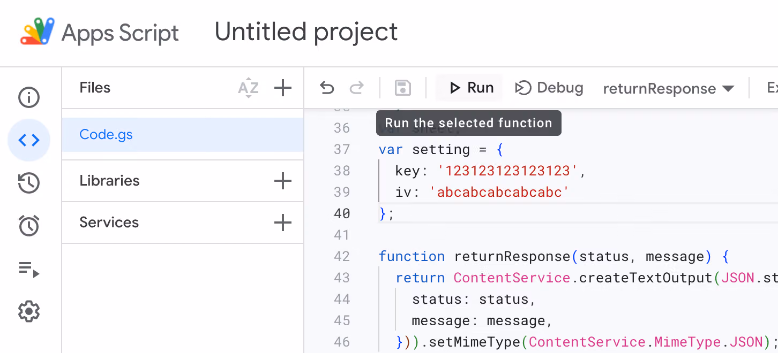Add a service with plus icon
Image resolution: width=778 pixels, height=353 pixels.
pyautogui.click(x=282, y=222)
